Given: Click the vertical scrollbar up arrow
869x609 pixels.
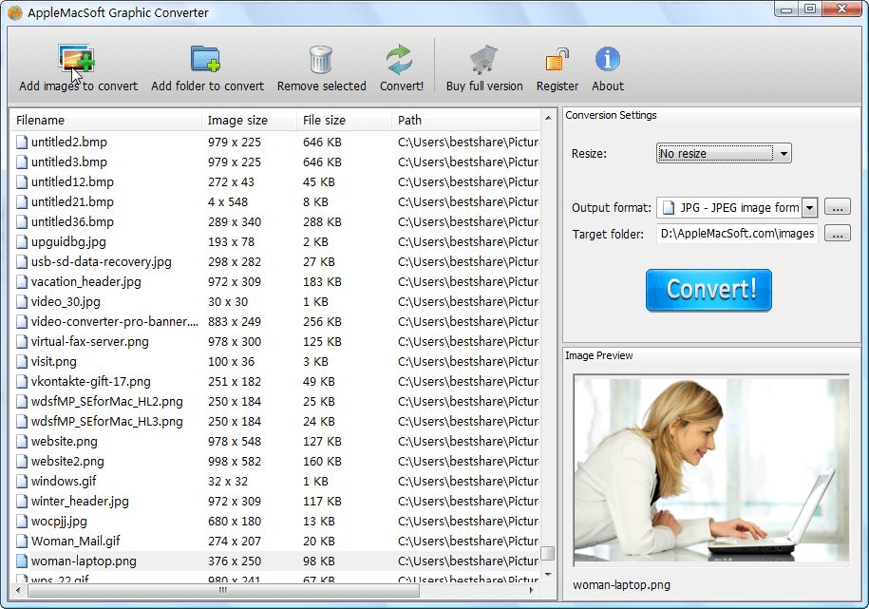Looking at the screenshot, I should 548,119.
